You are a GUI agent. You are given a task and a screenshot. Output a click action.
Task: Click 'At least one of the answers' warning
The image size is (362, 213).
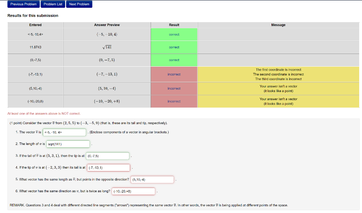pos(44,114)
